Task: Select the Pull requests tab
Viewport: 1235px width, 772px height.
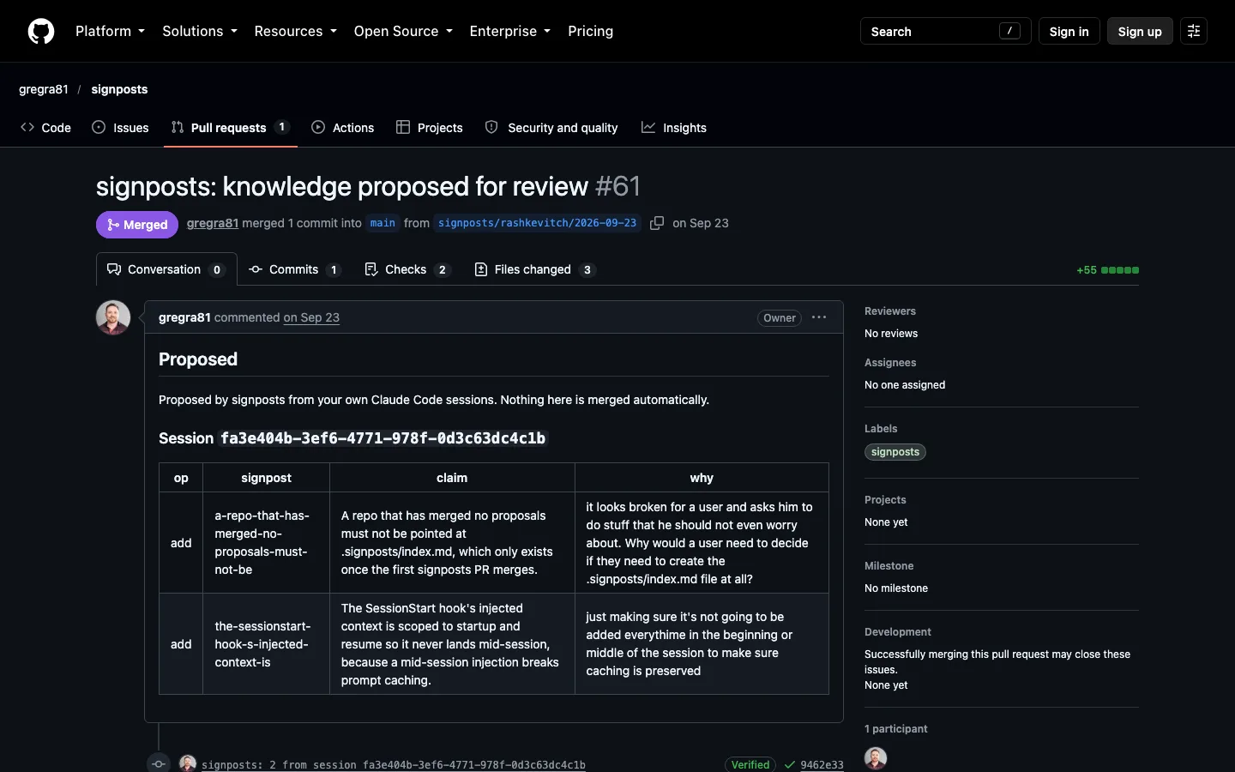Action: (231, 127)
